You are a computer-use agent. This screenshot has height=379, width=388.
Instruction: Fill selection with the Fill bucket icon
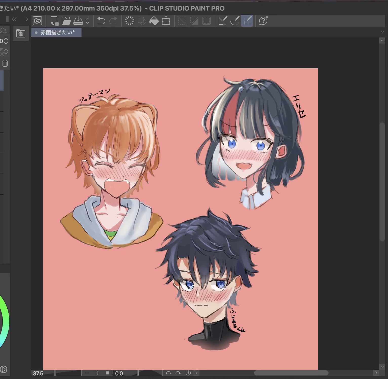[154, 21]
